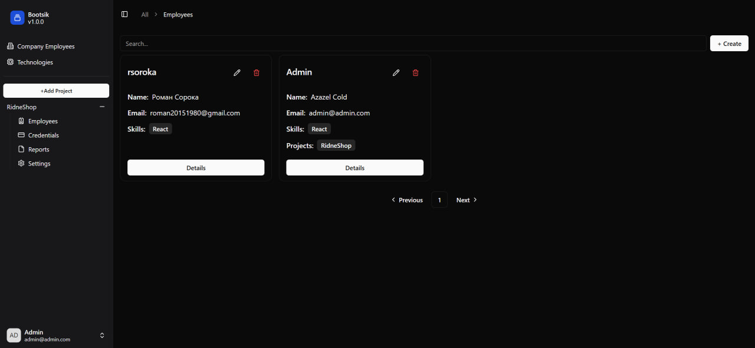The height and width of the screenshot is (348, 755).
Task: Open Details for rsoroka
Action: [196, 168]
